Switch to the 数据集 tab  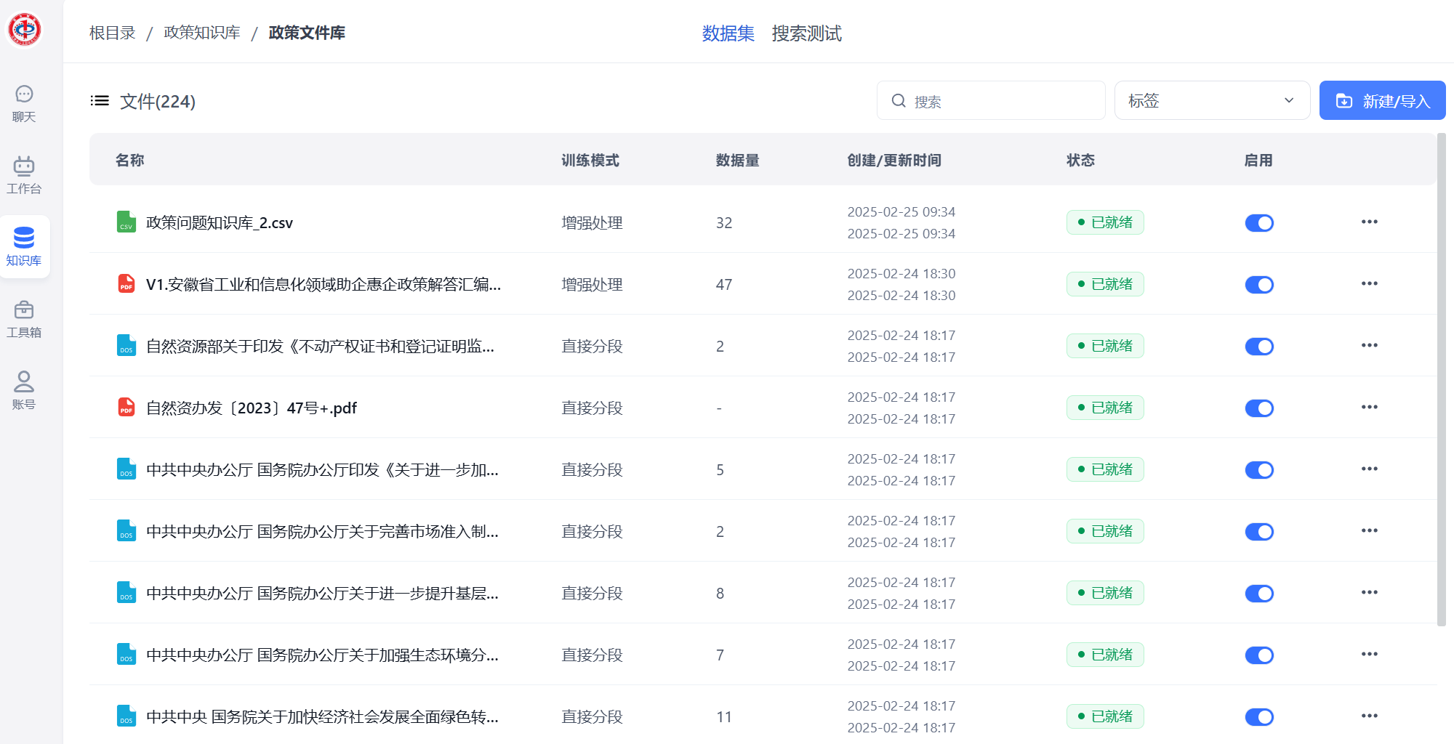[728, 33]
